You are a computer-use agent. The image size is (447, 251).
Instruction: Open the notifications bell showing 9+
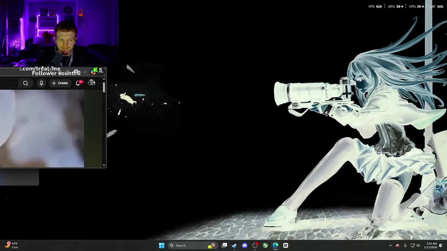[79, 83]
